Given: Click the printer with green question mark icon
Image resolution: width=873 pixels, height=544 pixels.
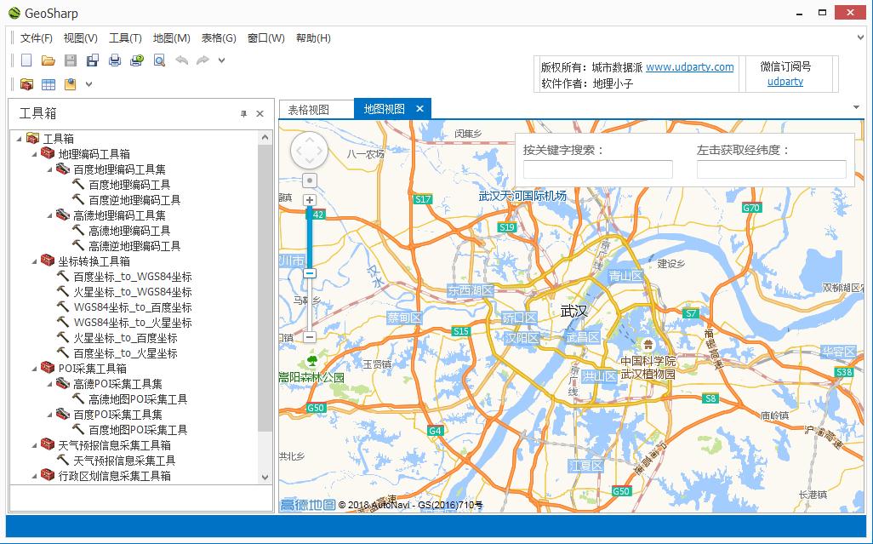Looking at the screenshot, I should point(137,60).
